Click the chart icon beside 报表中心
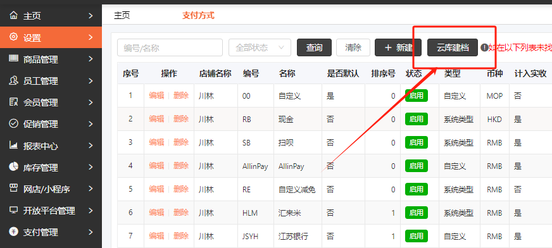552x248 pixels. click(x=13, y=146)
